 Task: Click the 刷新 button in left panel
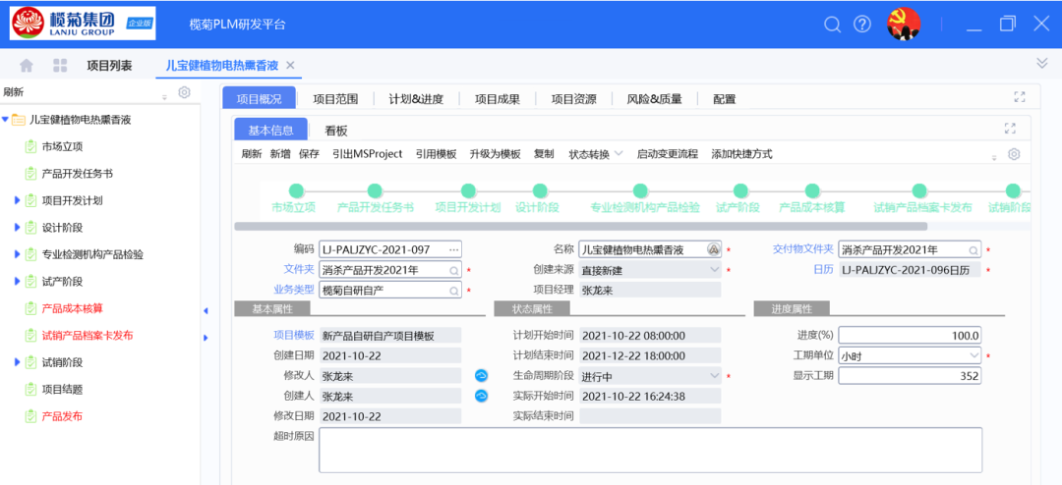(x=14, y=92)
